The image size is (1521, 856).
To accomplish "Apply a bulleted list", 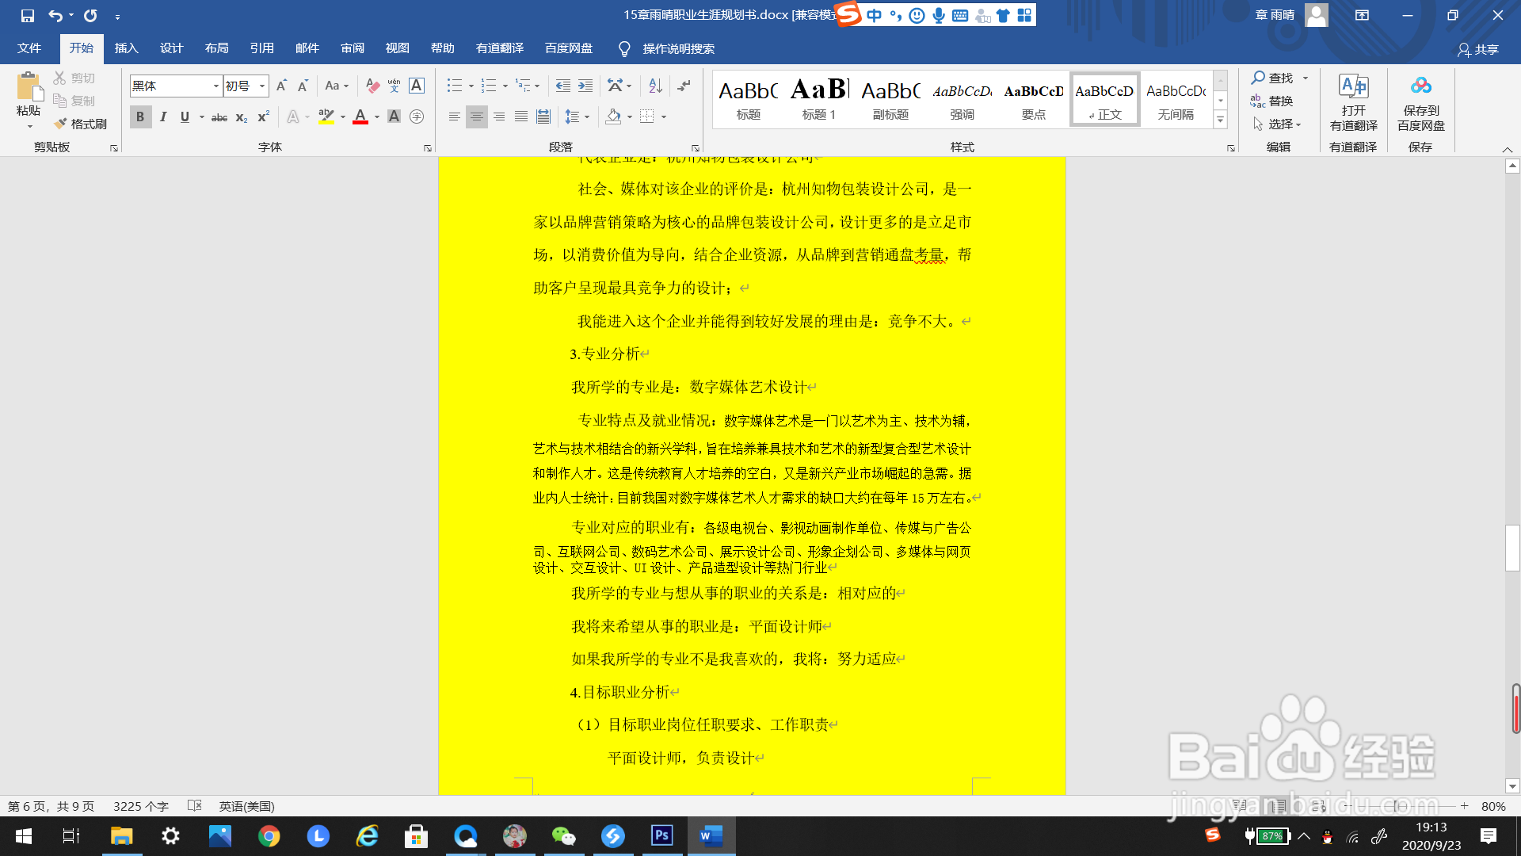I will click(454, 86).
